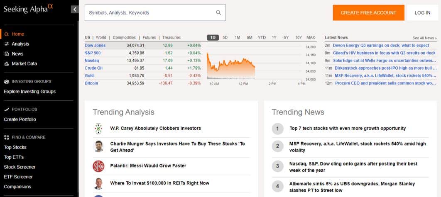441x197 pixels.
Task: Open Birkenstock post-IPO high news
Action: [386, 68]
